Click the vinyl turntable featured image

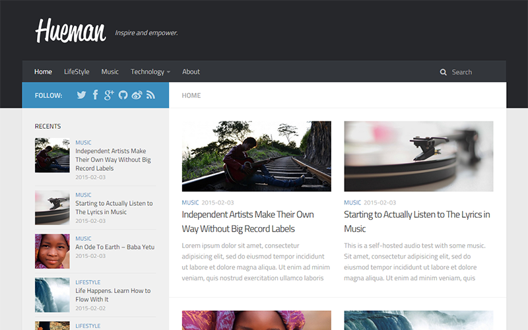(418, 156)
